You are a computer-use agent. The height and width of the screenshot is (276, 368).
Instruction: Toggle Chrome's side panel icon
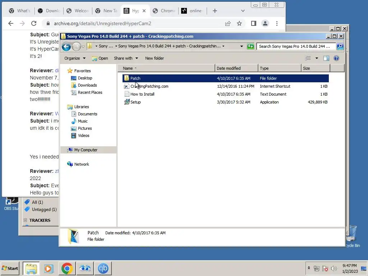point(253,23)
